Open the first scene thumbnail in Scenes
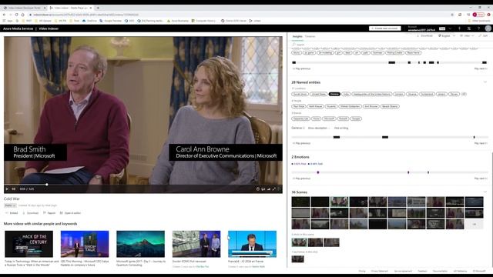This screenshot has width=493, height=277. (x=300, y=202)
